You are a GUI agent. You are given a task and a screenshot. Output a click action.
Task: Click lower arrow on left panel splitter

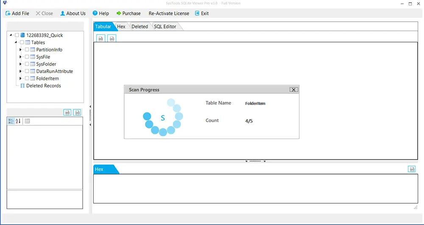coord(90,125)
